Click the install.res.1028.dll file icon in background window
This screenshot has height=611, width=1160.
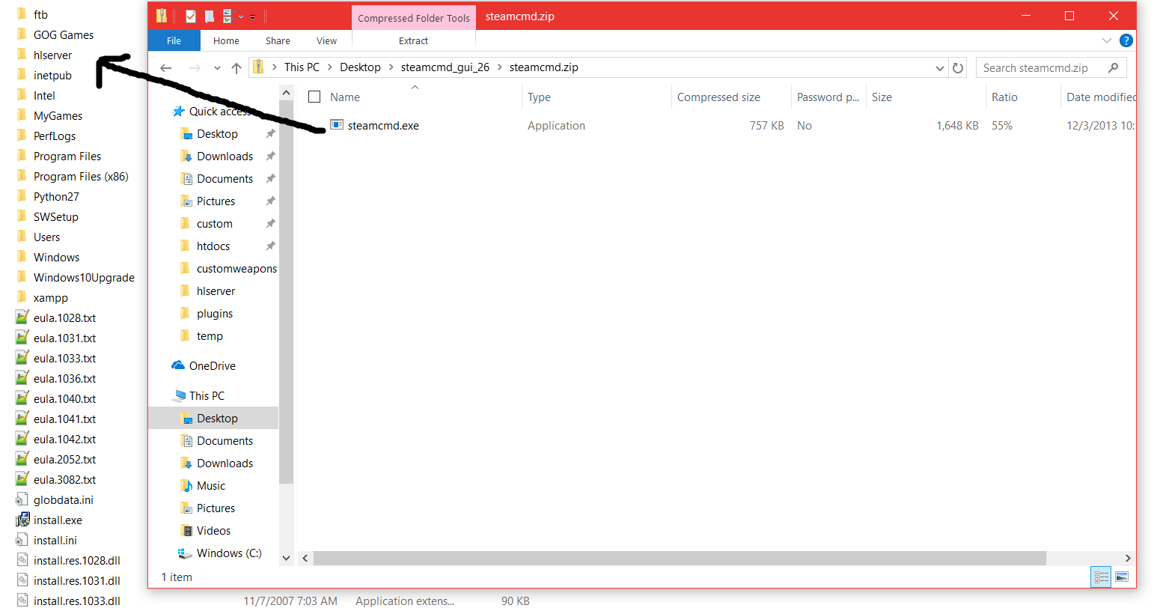(22, 560)
